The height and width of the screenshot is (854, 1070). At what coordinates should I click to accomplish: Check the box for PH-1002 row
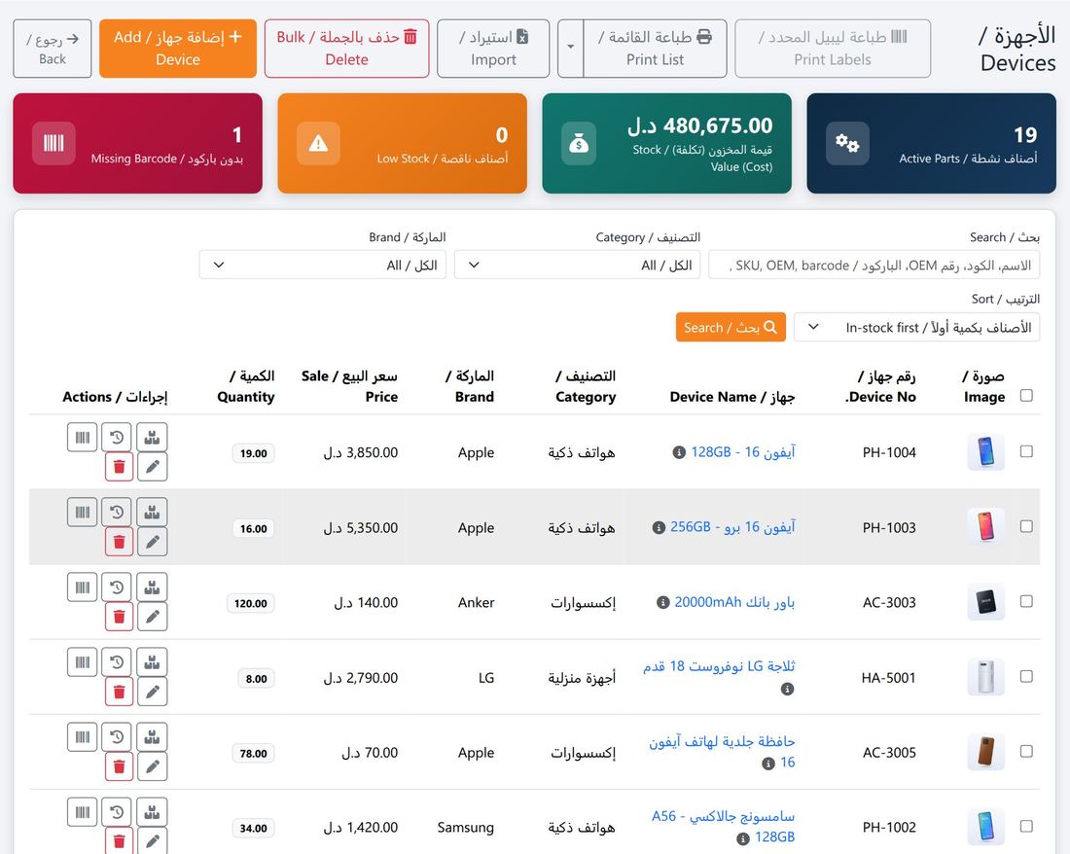pyautogui.click(x=1026, y=827)
